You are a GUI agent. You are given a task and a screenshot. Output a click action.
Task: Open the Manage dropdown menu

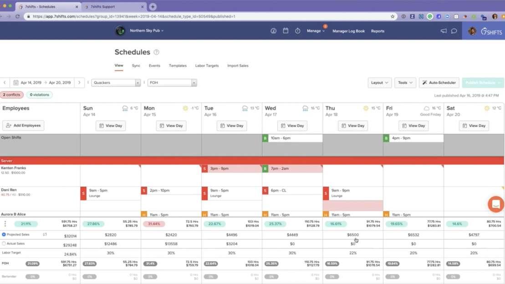(315, 31)
